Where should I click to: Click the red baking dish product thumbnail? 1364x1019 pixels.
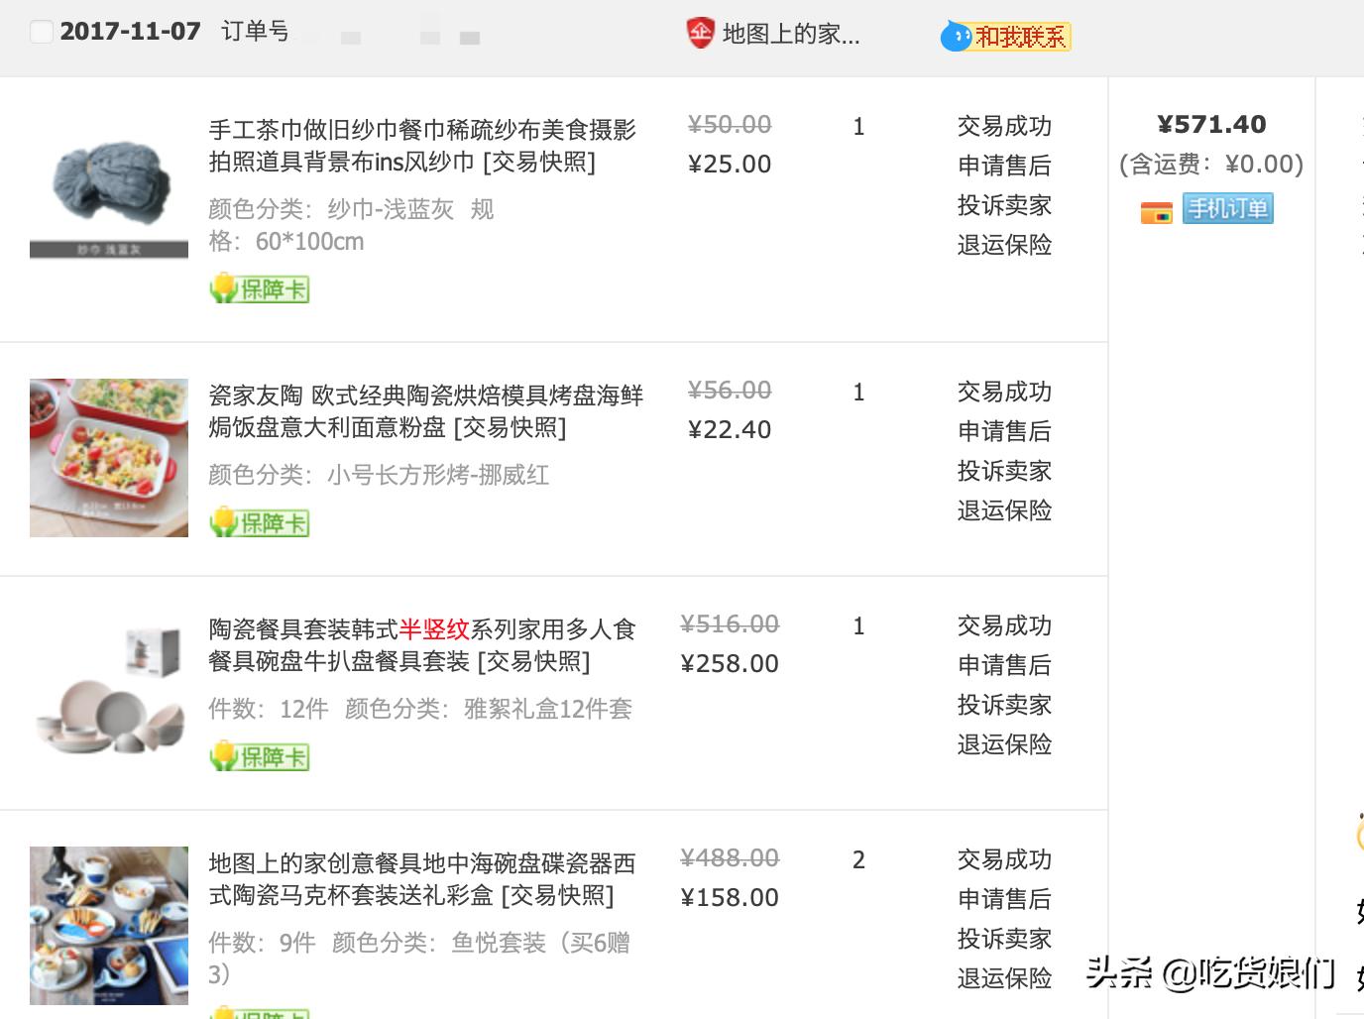[x=108, y=457]
